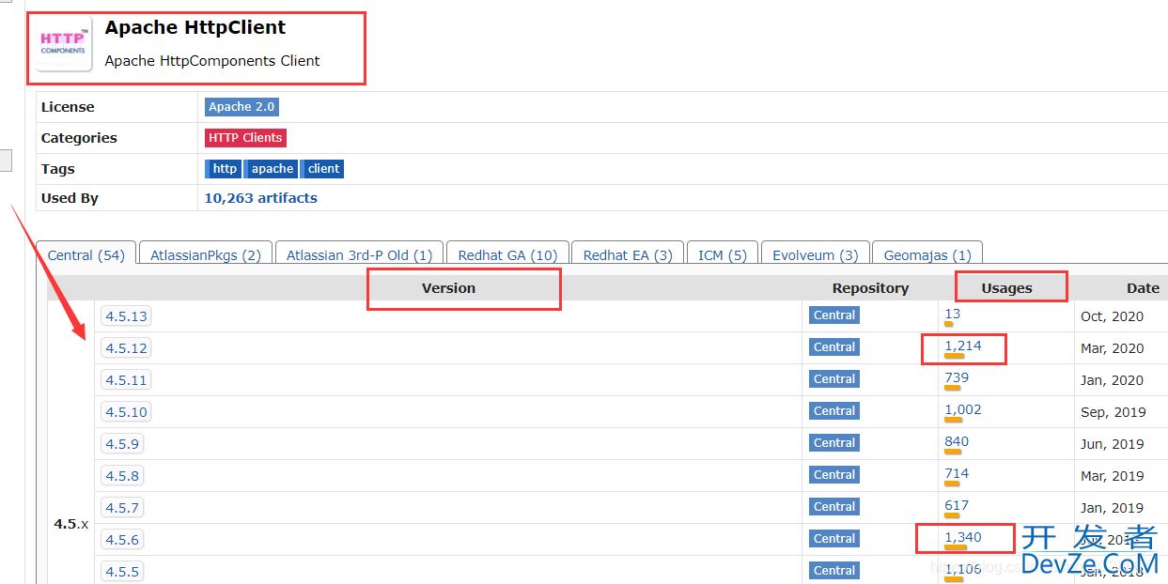Screen dimensions: 1168x584
Task: Click Central badge in 4.5.12 row
Action: [834, 347]
